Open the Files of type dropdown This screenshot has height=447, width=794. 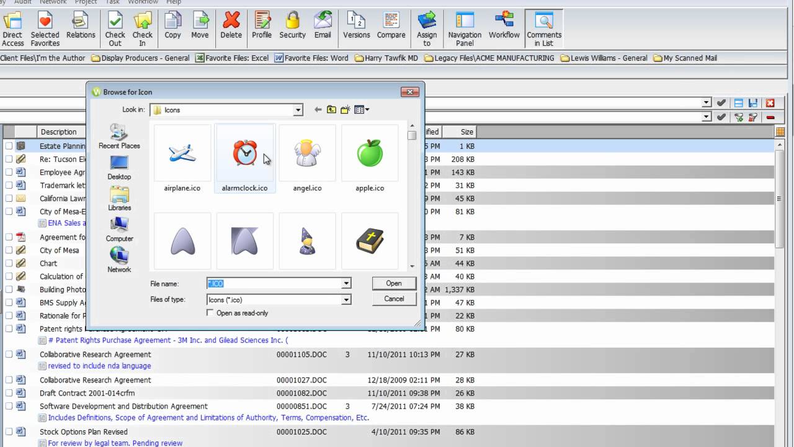pos(346,300)
